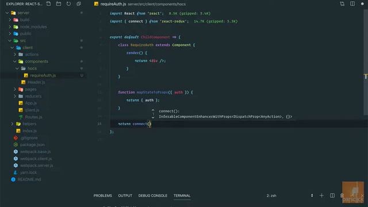Collapse the components folder
Screen dimensions: 368x207
(15, 62)
